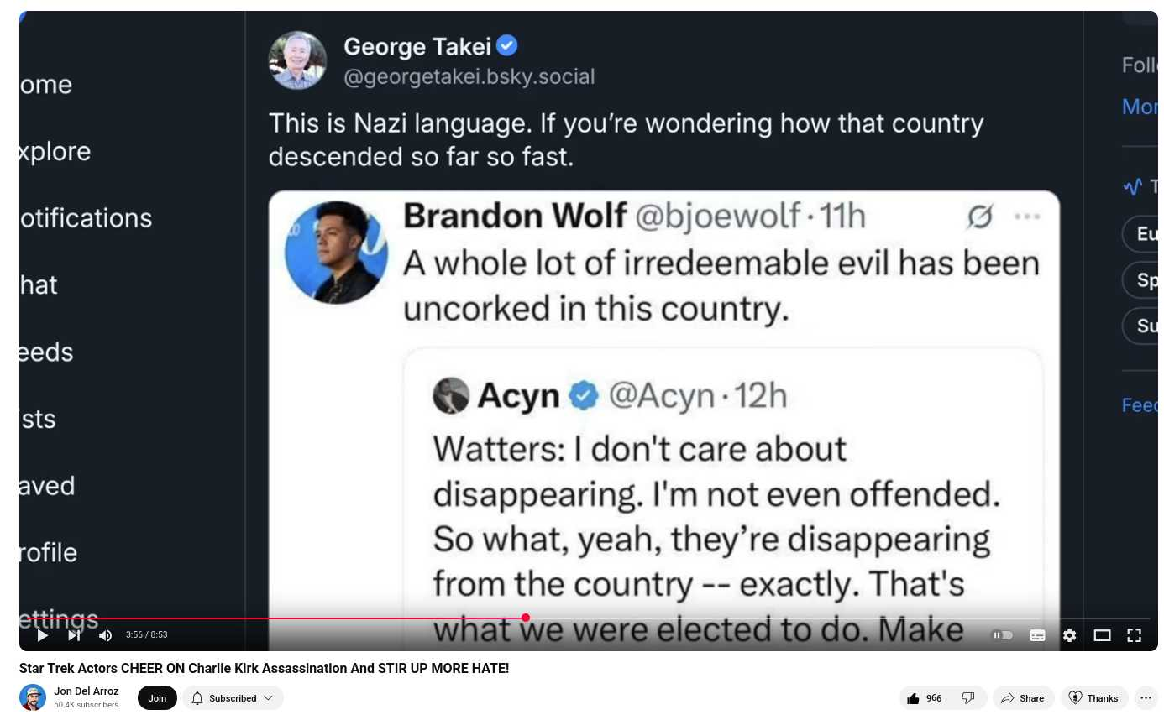
Task: Click the video title text
Action: click(x=264, y=669)
